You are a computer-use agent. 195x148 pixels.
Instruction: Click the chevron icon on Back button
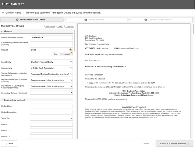pyautogui.click(x=6, y=143)
